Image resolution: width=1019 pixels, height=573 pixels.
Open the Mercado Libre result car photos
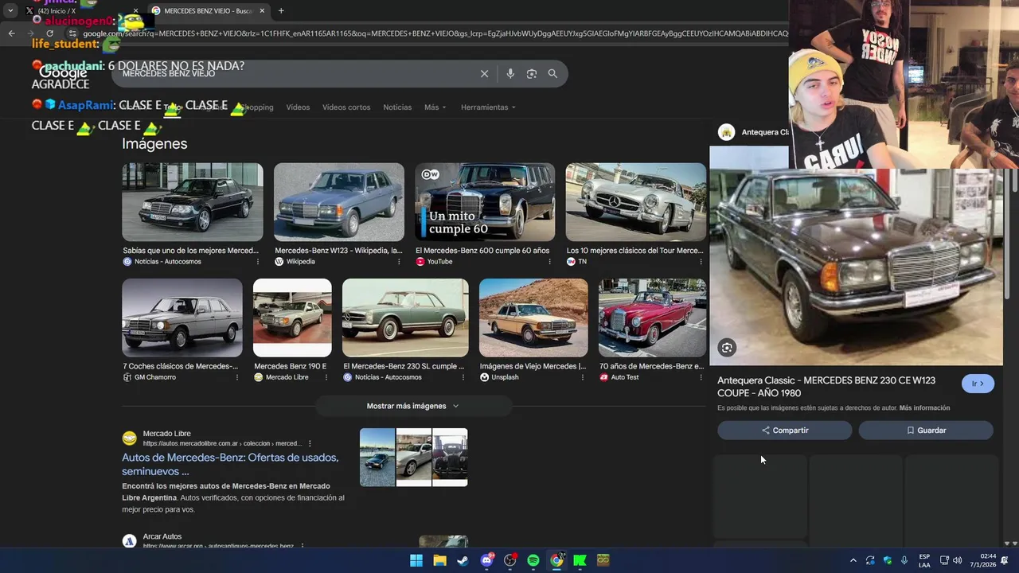tap(414, 458)
